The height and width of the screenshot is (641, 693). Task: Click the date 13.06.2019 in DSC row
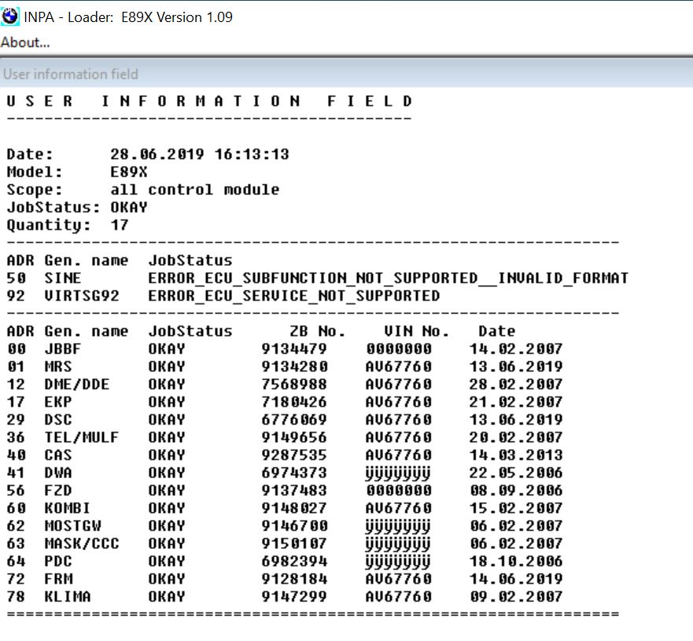(x=516, y=420)
